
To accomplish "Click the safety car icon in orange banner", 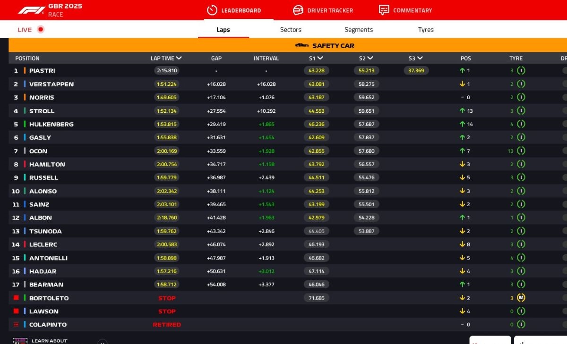I will (302, 45).
